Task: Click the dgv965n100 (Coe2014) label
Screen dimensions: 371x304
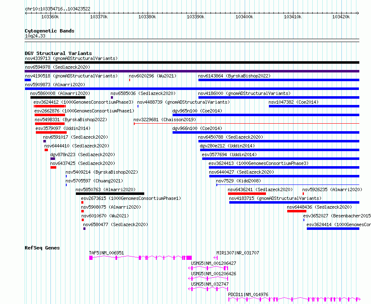Action: click(197, 111)
